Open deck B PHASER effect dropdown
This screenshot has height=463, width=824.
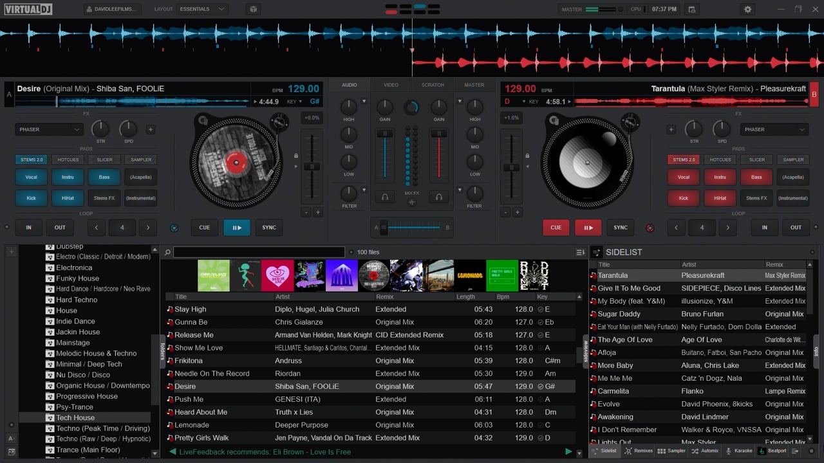774,129
